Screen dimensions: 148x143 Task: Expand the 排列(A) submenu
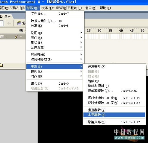[55, 71]
